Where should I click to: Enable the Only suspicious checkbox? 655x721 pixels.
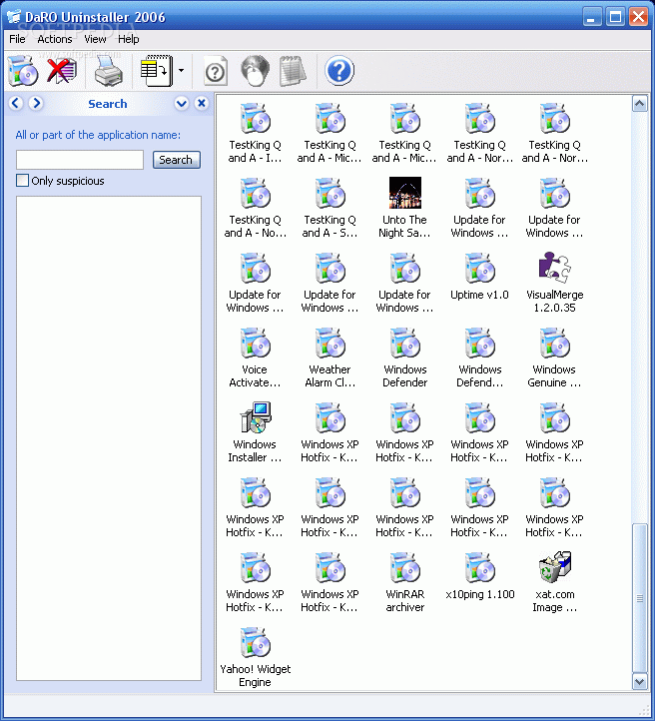pyautogui.click(x=22, y=180)
